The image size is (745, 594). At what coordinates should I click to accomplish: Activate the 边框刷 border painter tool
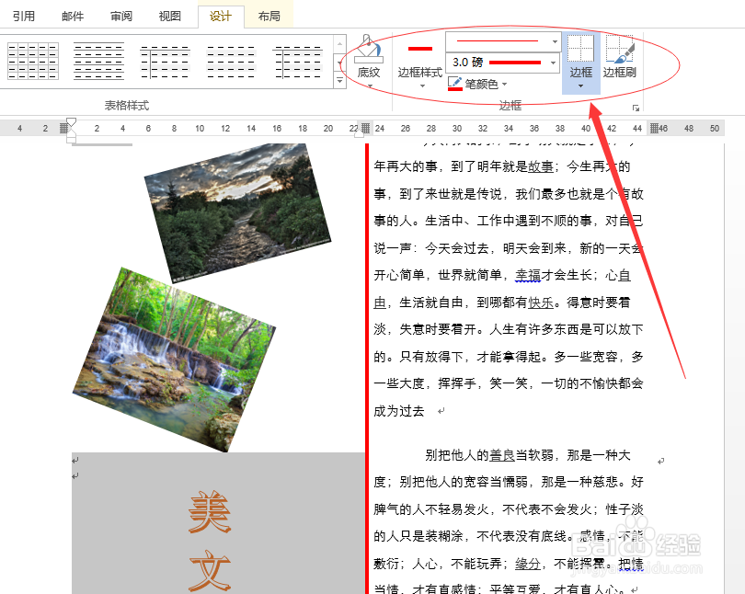(x=620, y=56)
